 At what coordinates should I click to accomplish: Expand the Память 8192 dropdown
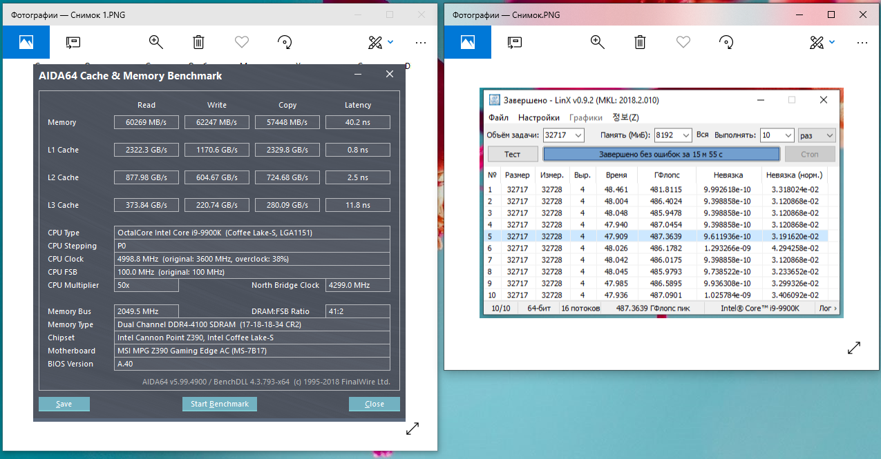pyautogui.click(x=685, y=135)
